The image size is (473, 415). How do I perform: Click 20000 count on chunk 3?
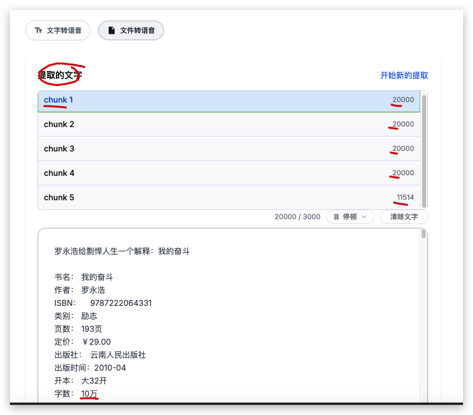(x=403, y=148)
